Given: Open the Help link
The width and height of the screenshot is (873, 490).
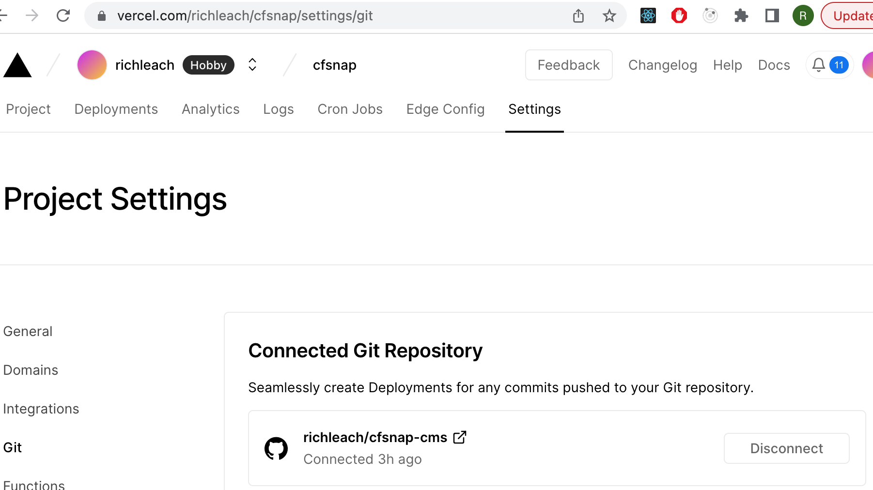Looking at the screenshot, I should click(727, 65).
